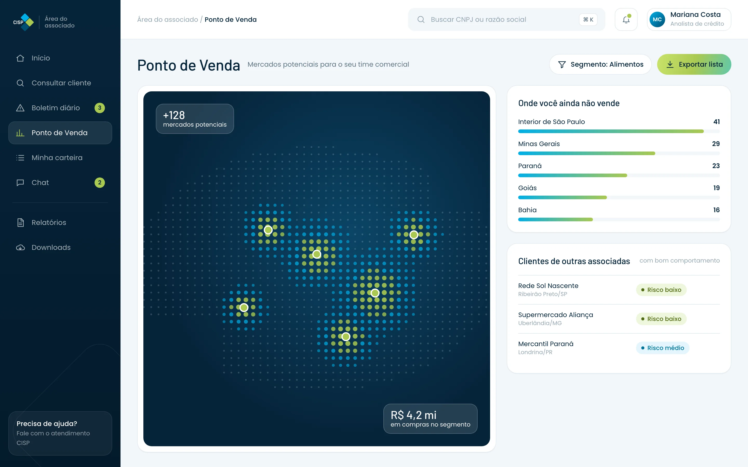Click the notification bell icon
This screenshot has width=748, height=467.
pyautogui.click(x=626, y=19)
